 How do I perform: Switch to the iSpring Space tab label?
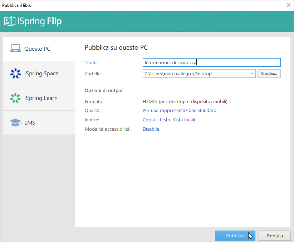tap(41, 74)
